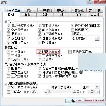
Task: Switch to the 打印 tab
Action: click(x=62, y=15)
